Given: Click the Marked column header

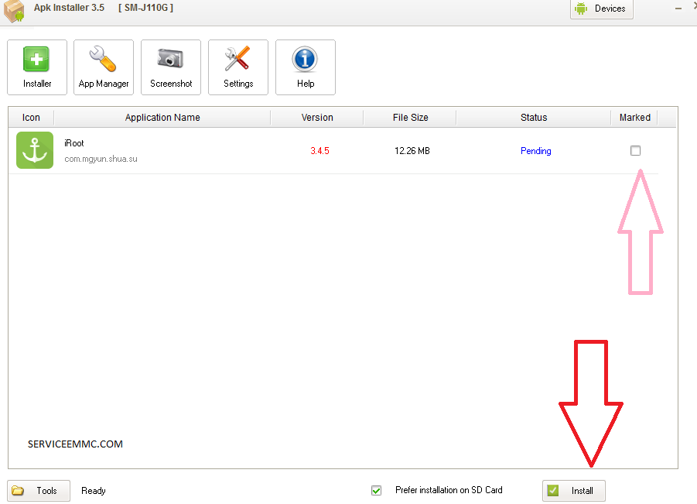Looking at the screenshot, I should point(635,118).
